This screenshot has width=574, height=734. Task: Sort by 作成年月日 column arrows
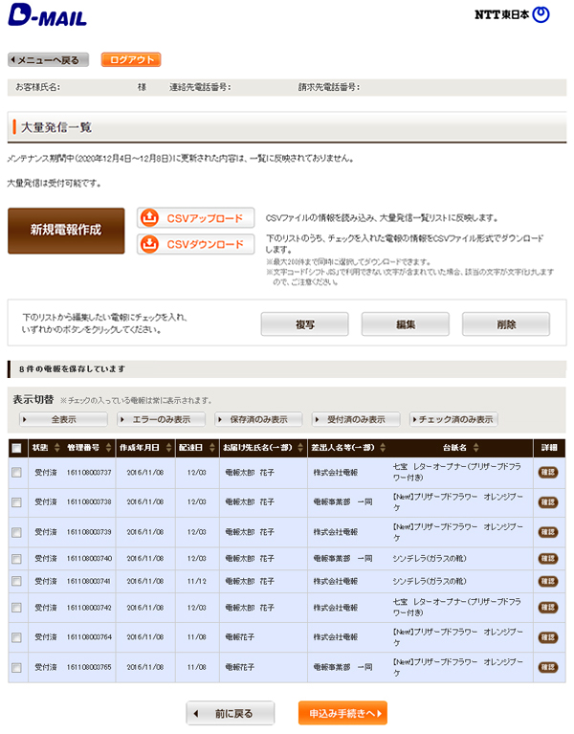(x=169, y=448)
